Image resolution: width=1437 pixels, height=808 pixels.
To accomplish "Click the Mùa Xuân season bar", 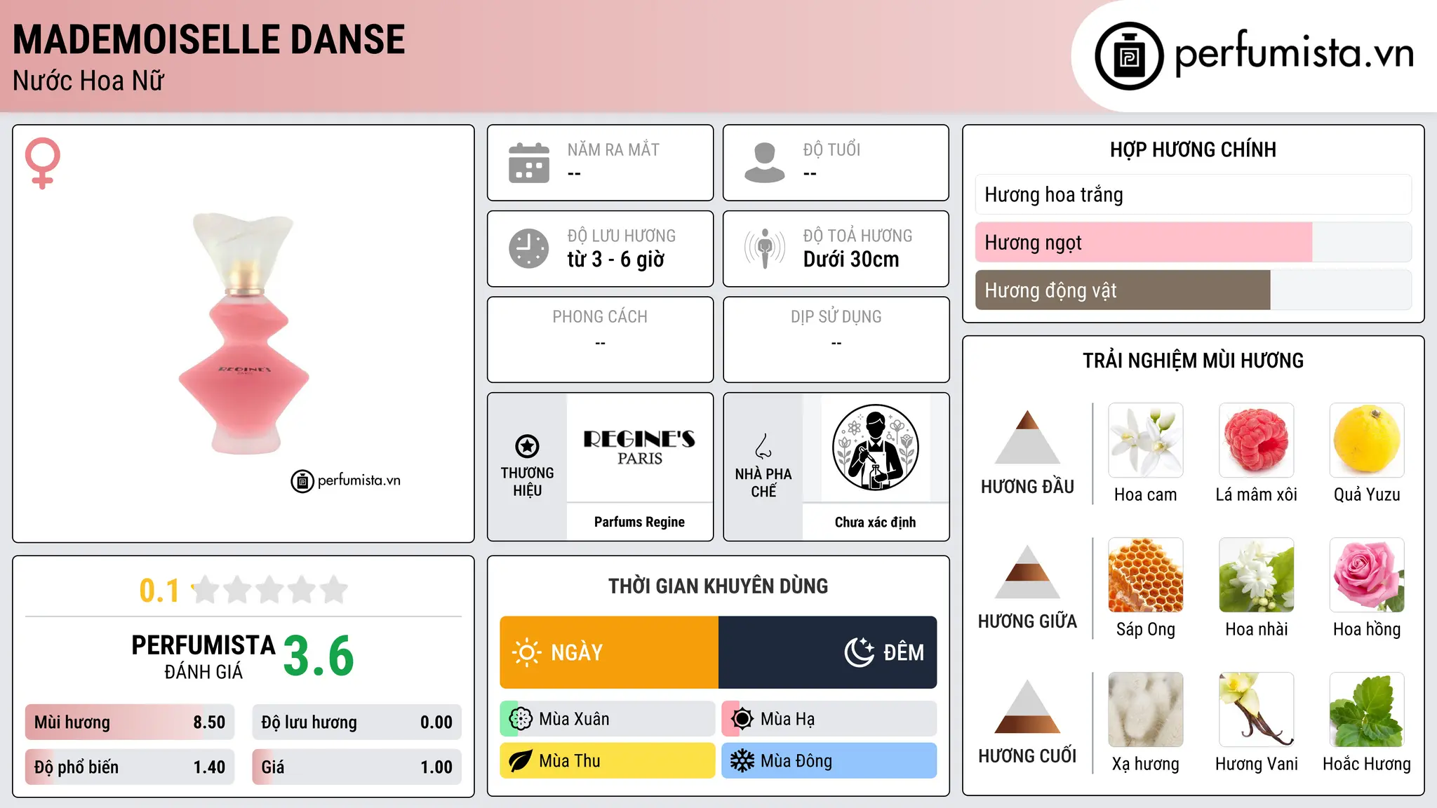I will [608, 719].
